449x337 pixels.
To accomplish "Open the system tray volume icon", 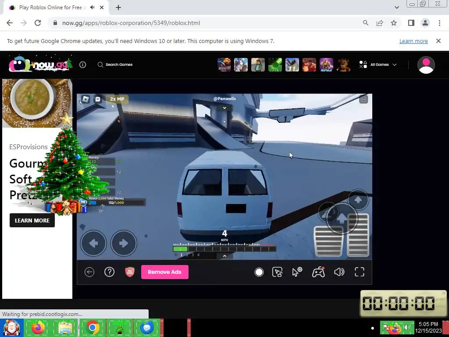I will [x=407, y=327].
